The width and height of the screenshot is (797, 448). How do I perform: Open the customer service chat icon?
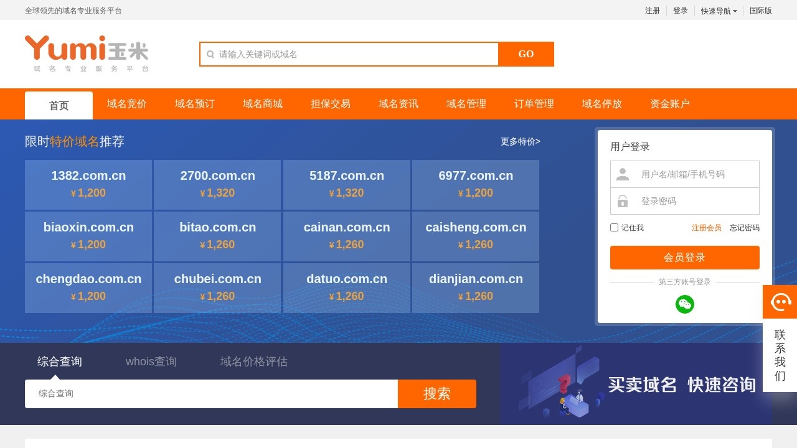(x=780, y=302)
